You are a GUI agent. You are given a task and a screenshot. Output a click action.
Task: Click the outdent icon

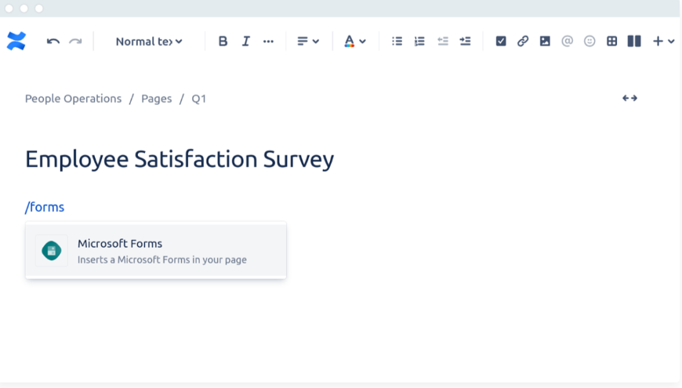443,42
